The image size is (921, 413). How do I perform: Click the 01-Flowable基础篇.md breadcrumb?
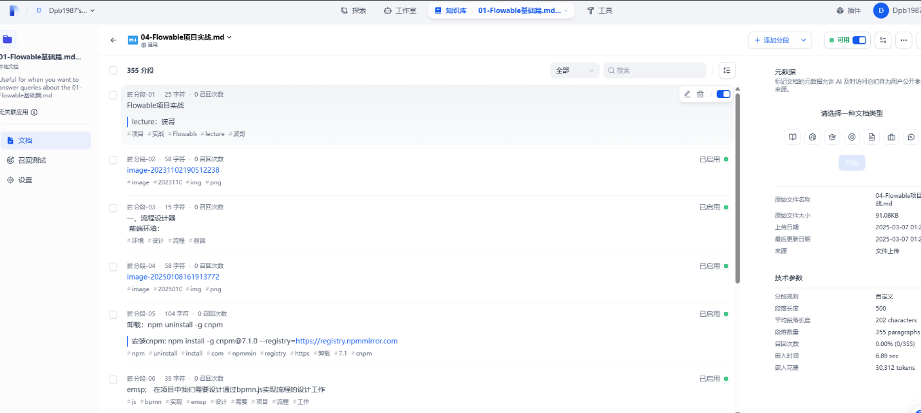click(x=519, y=10)
